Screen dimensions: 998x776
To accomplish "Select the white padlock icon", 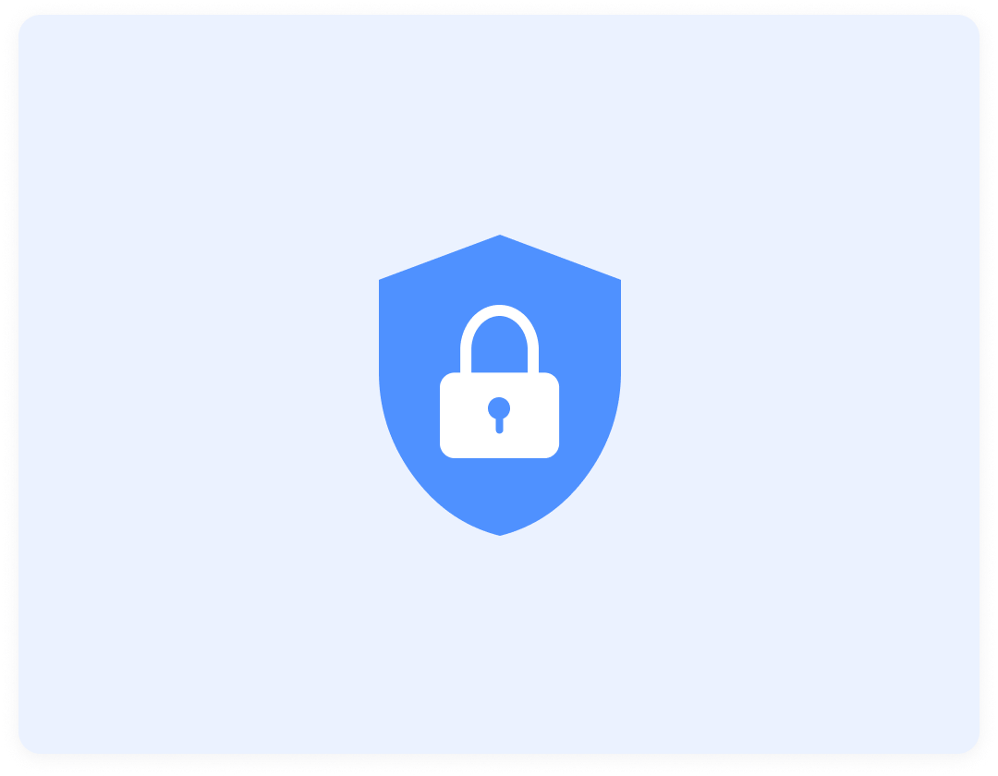I will [x=500, y=382].
